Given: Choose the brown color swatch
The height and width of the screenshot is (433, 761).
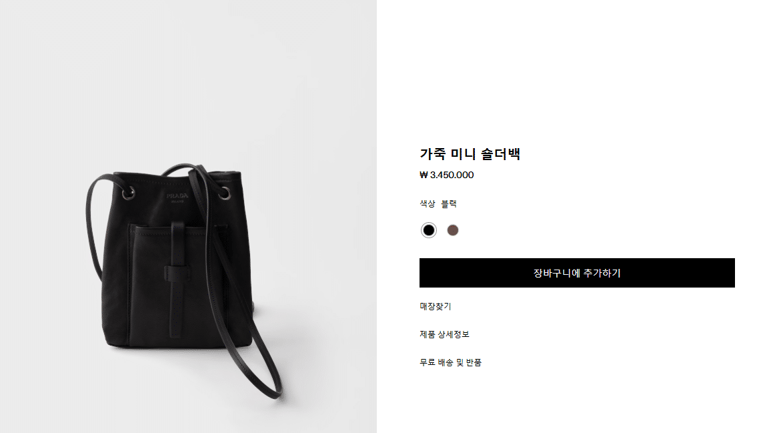Looking at the screenshot, I should 452,230.
